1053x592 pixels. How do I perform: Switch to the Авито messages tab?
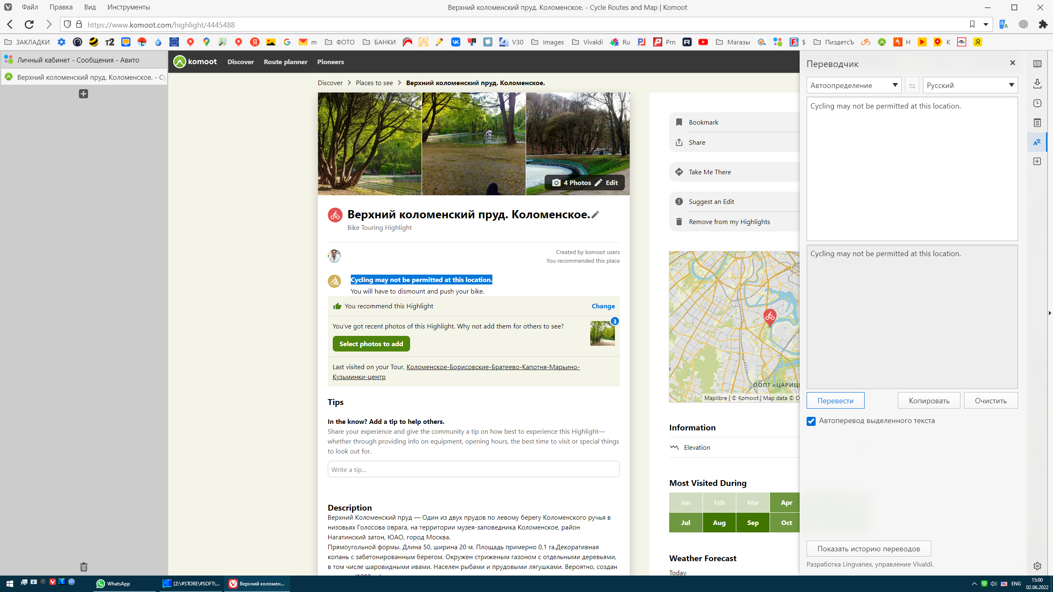coord(78,60)
